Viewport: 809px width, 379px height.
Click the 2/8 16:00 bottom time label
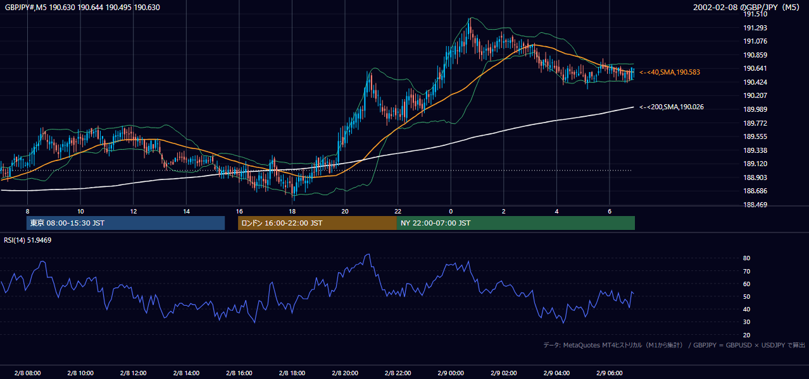click(x=239, y=373)
